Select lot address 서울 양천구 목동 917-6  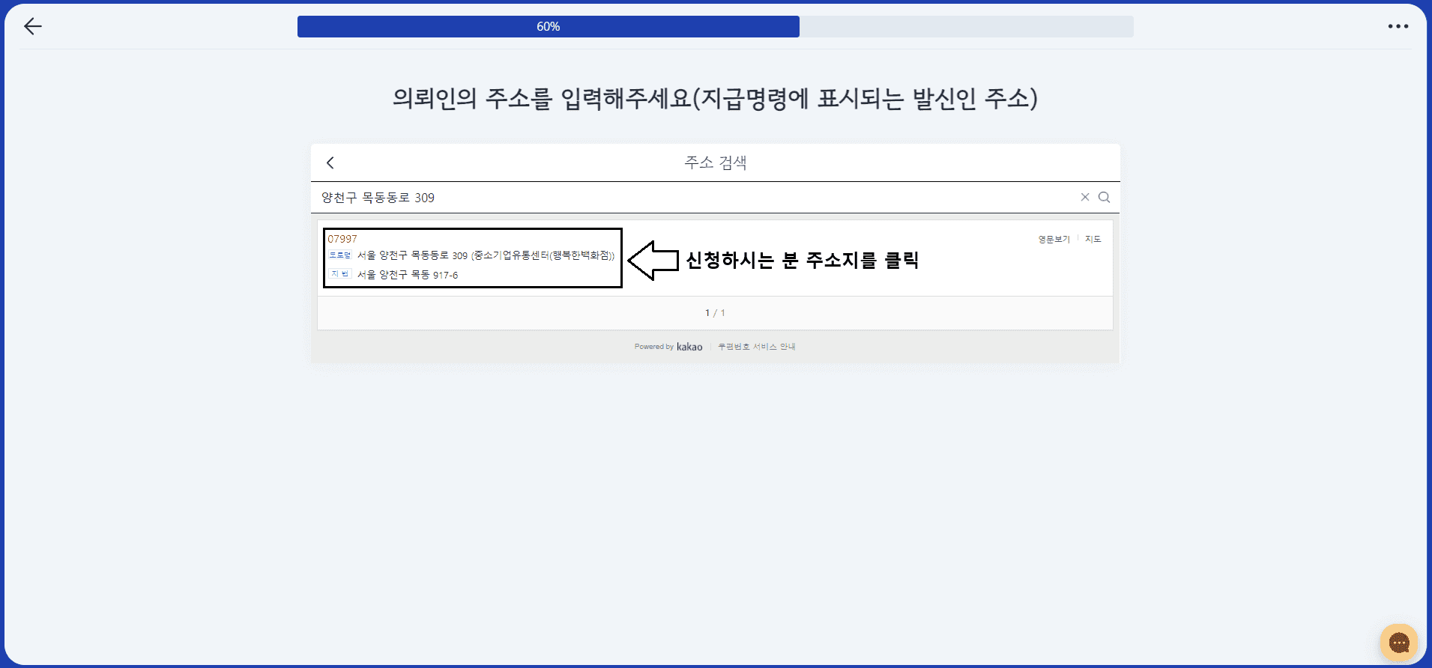pyautogui.click(x=407, y=275)
